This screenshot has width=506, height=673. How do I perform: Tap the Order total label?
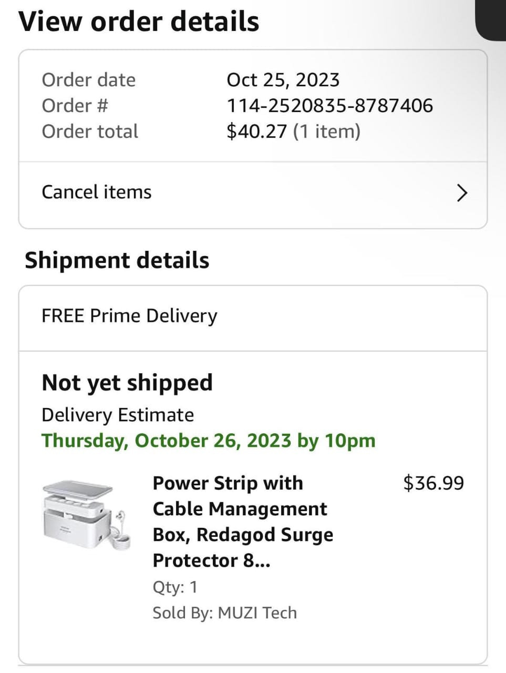click(90, 131)
